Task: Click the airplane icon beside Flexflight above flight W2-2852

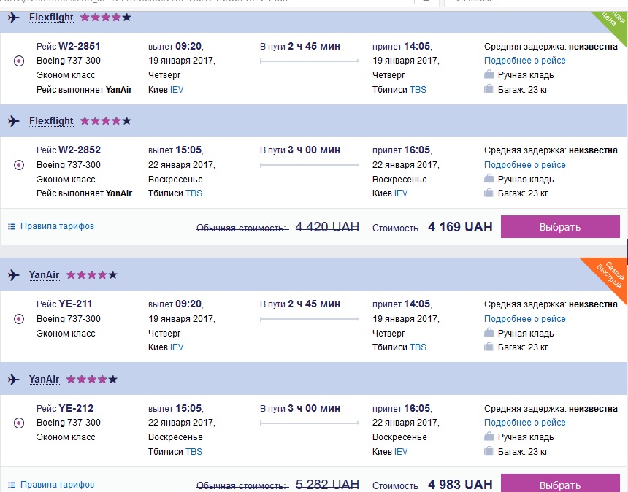Action: 14,121
